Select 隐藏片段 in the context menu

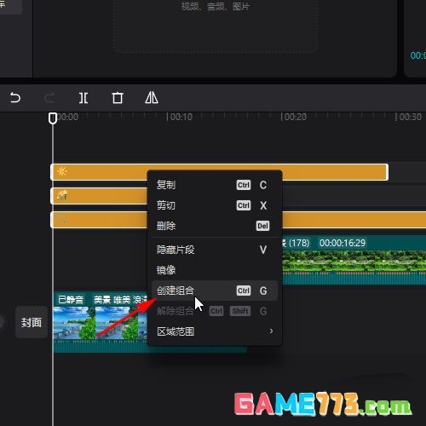pyautogui.click(x=215, y=250)
